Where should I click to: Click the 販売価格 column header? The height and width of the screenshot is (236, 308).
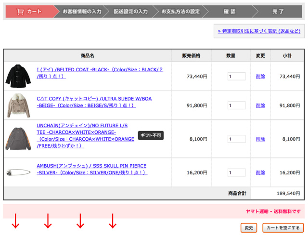191,56
